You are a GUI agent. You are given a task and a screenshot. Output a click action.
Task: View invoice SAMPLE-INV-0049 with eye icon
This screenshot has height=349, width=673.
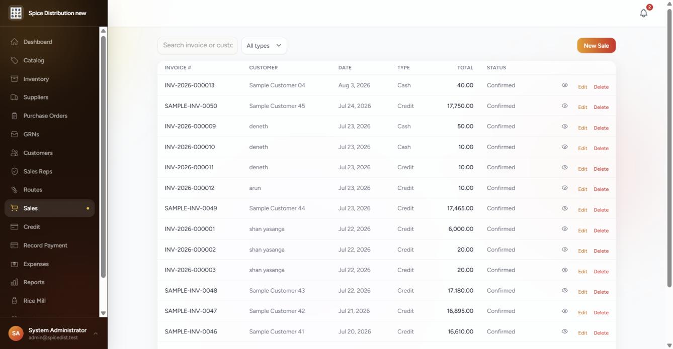[x=564, y=208]
